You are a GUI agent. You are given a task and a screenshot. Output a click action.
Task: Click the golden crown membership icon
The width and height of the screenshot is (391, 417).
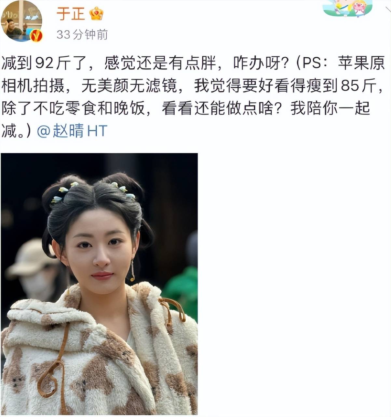(97, 14)
